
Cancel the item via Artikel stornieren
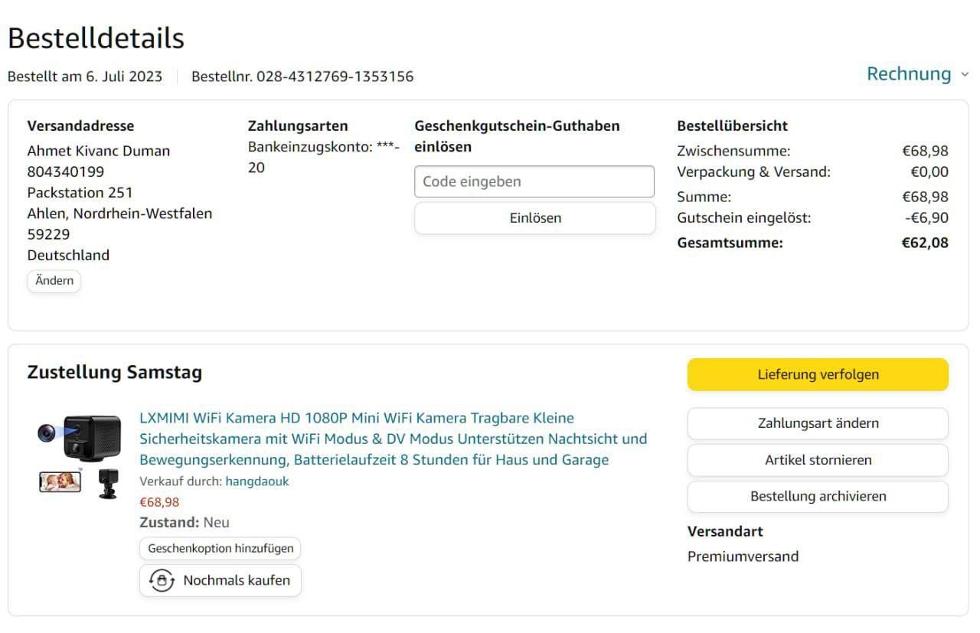818,460
